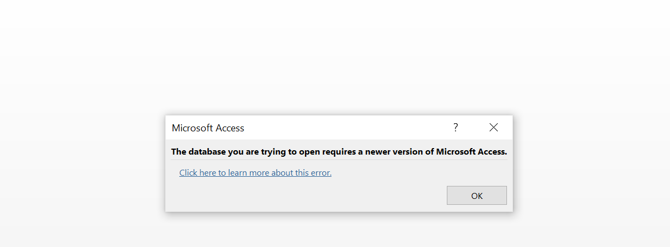Click the blank white area above the dialog

pos(335,54)
